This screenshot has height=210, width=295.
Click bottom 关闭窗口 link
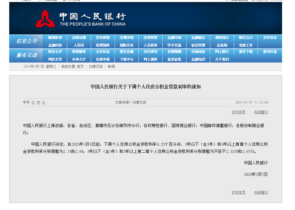[x=261, y=192]
